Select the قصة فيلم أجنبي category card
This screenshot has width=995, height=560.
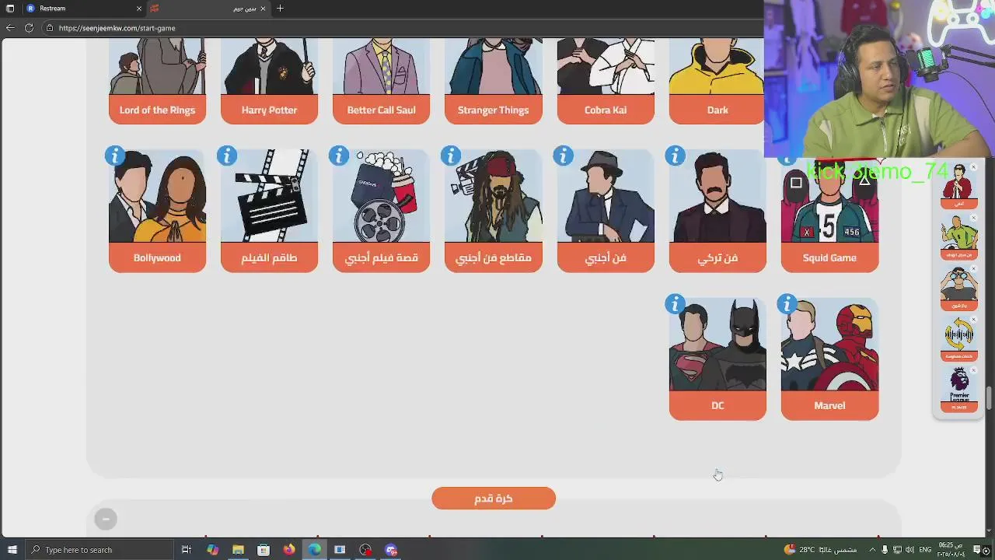382,211
